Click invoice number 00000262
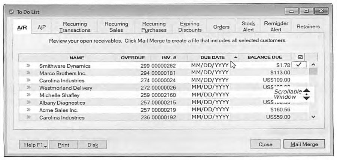 164,66
